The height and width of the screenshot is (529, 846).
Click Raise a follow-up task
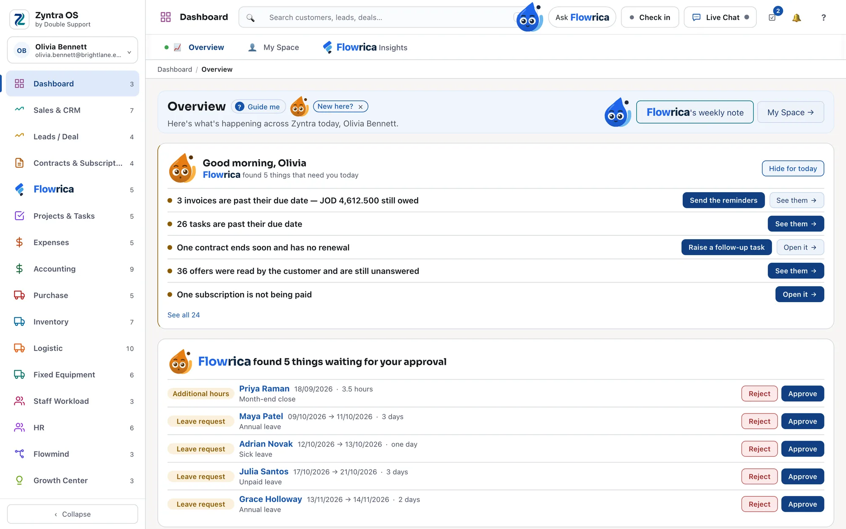[726, 247]
